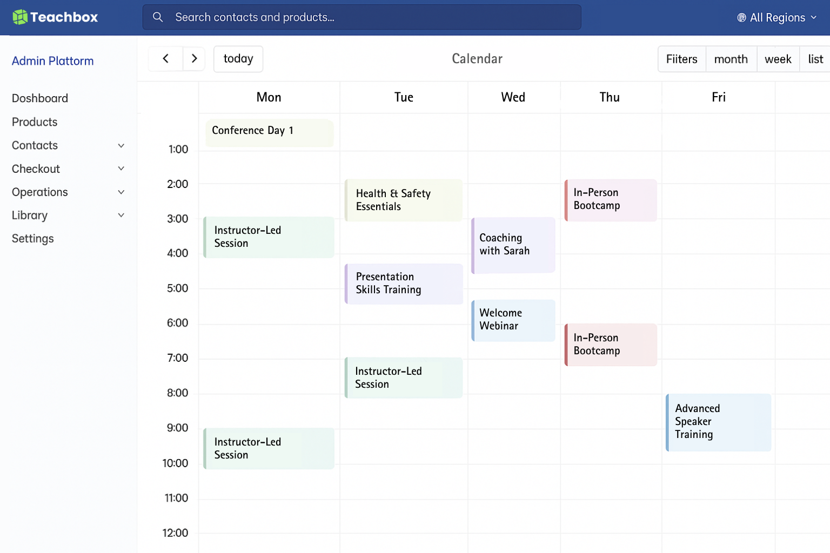Viewport: 830px width, 553px height.
Task: Expand the Contacts section
Action: (x=121, y=145)
